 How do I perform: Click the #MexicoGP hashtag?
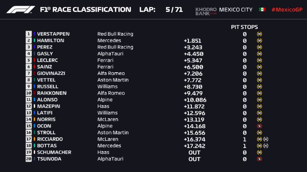pyautogui.click(x=287, y=10)
